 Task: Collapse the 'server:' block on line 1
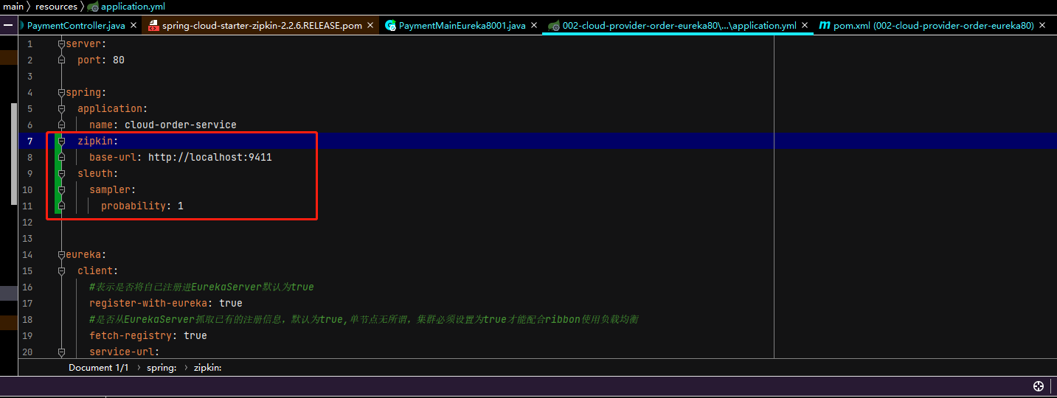click(62, 44)
